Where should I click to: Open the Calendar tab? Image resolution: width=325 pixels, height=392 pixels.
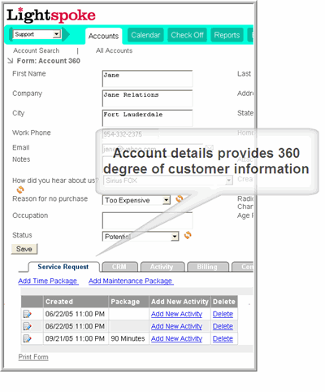(145, 35)
